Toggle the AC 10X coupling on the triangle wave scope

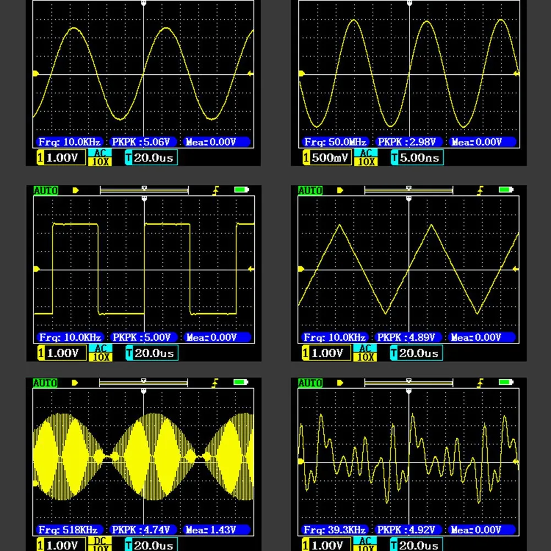(x=365, y=352)
